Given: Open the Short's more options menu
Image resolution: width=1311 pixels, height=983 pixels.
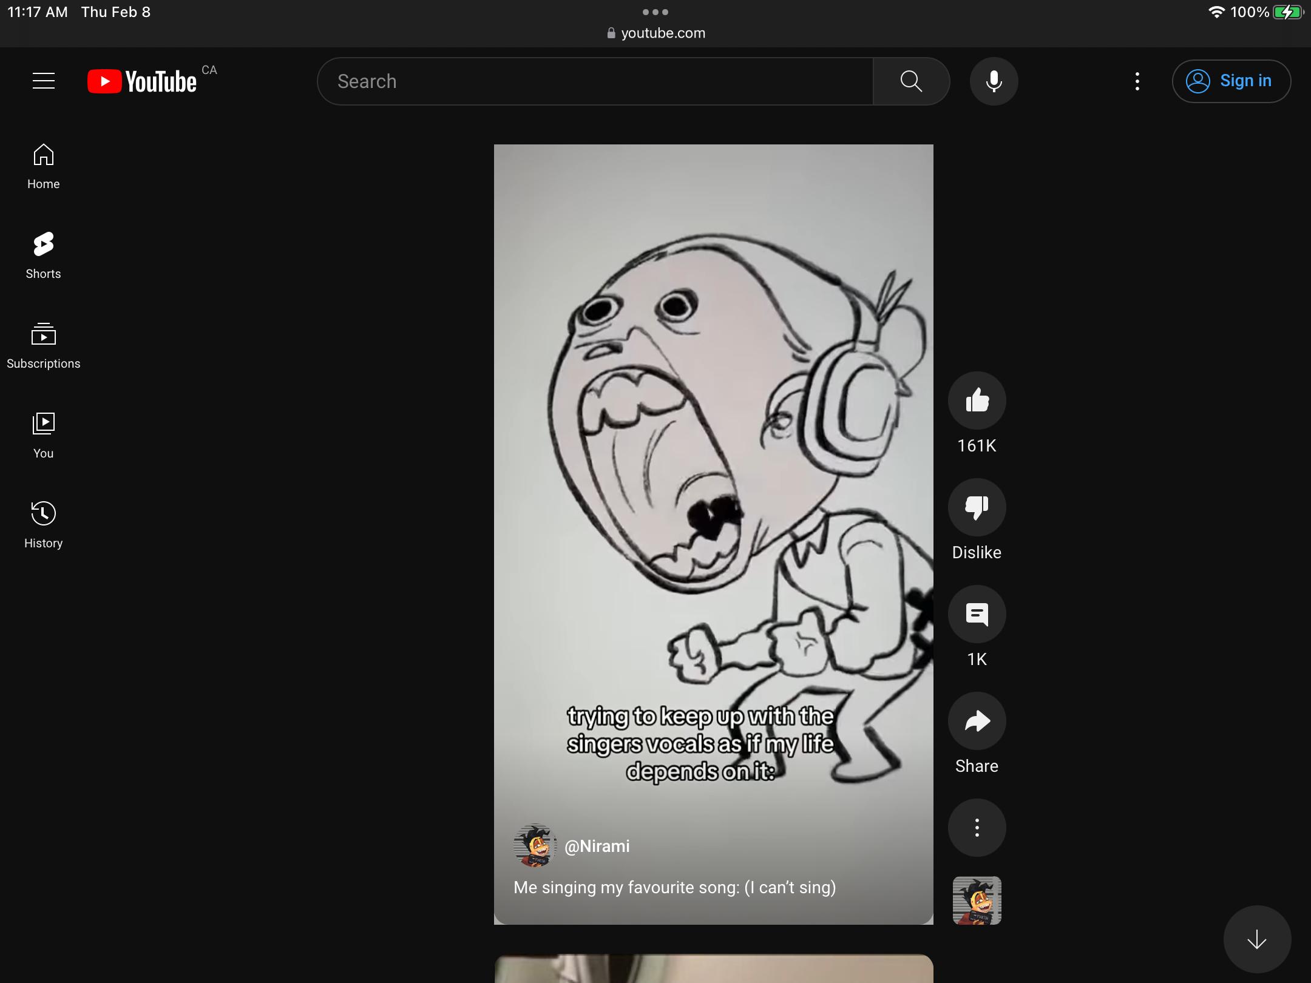Looking at the screenshot, I should [x=977, y=828].
